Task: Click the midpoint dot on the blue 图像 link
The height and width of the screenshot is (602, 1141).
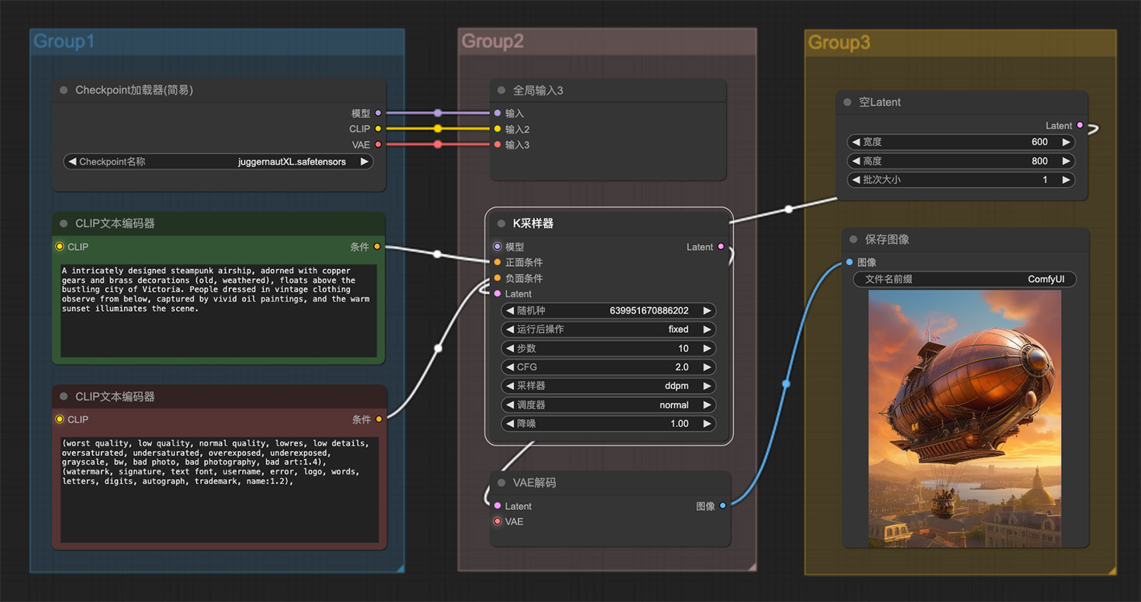Action: point(786,384)
